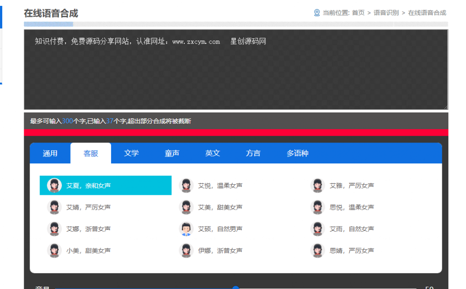This screenshot has height=289, width=466.
Task: Click the 300 character limit number
Action: (67, 121)
